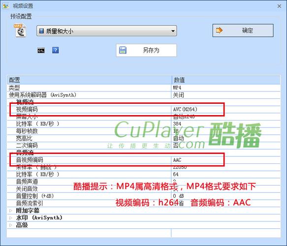Viewport: 287px width, 246px height.
Task: Close the 视频设置 dialog
Action: [x=279, y=6]
